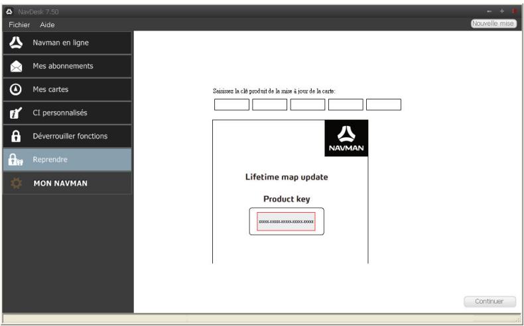Viewport: 524px width, 326px height.
Task: Focus the first product key field
Action: (231, 105)
